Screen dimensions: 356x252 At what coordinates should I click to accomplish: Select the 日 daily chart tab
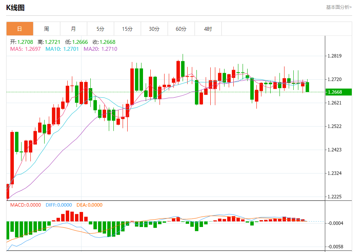20,29
